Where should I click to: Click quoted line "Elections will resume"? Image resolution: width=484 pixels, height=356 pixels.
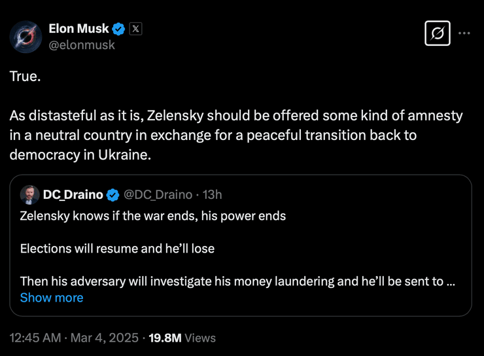[x=117, y=249]
